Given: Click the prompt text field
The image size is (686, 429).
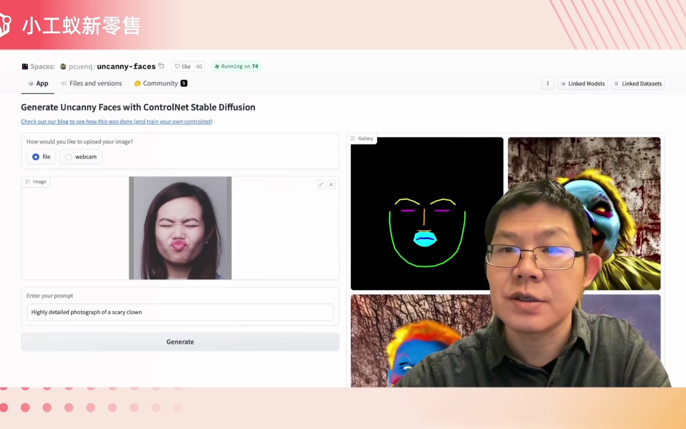Looking at the screenshot, I should pos(180,312).
